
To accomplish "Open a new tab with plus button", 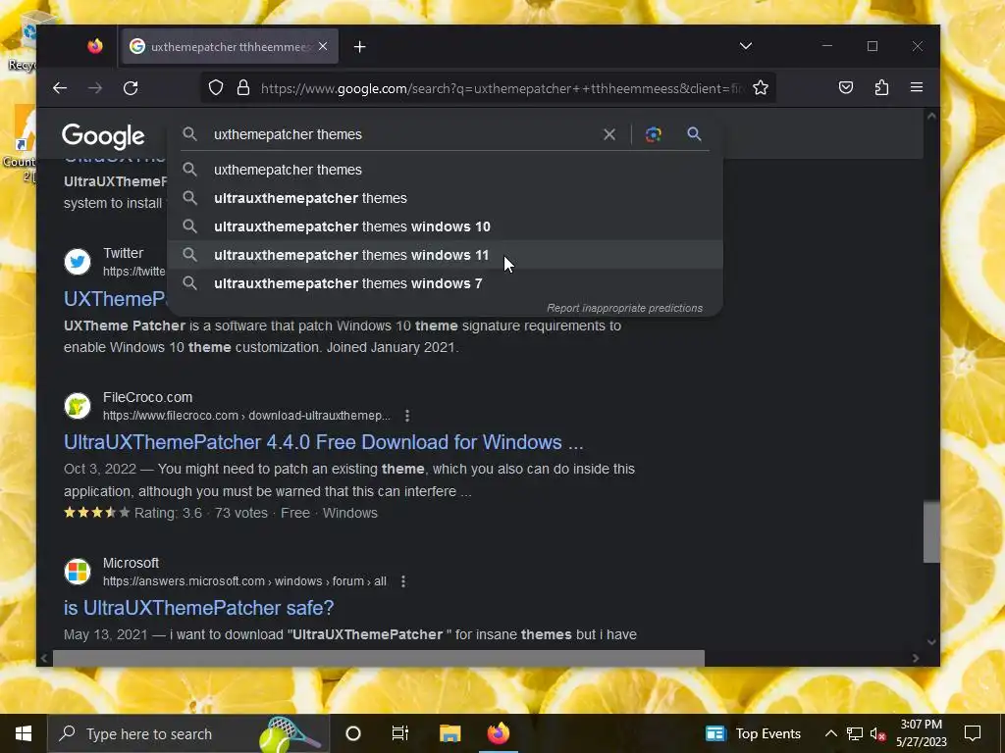I will pos(359,47).
